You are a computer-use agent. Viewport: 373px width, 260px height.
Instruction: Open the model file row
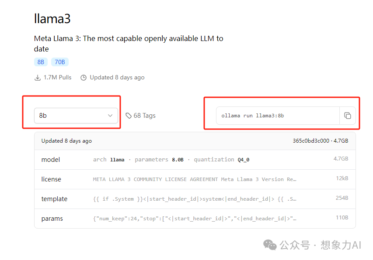click(x=195, y=160)
